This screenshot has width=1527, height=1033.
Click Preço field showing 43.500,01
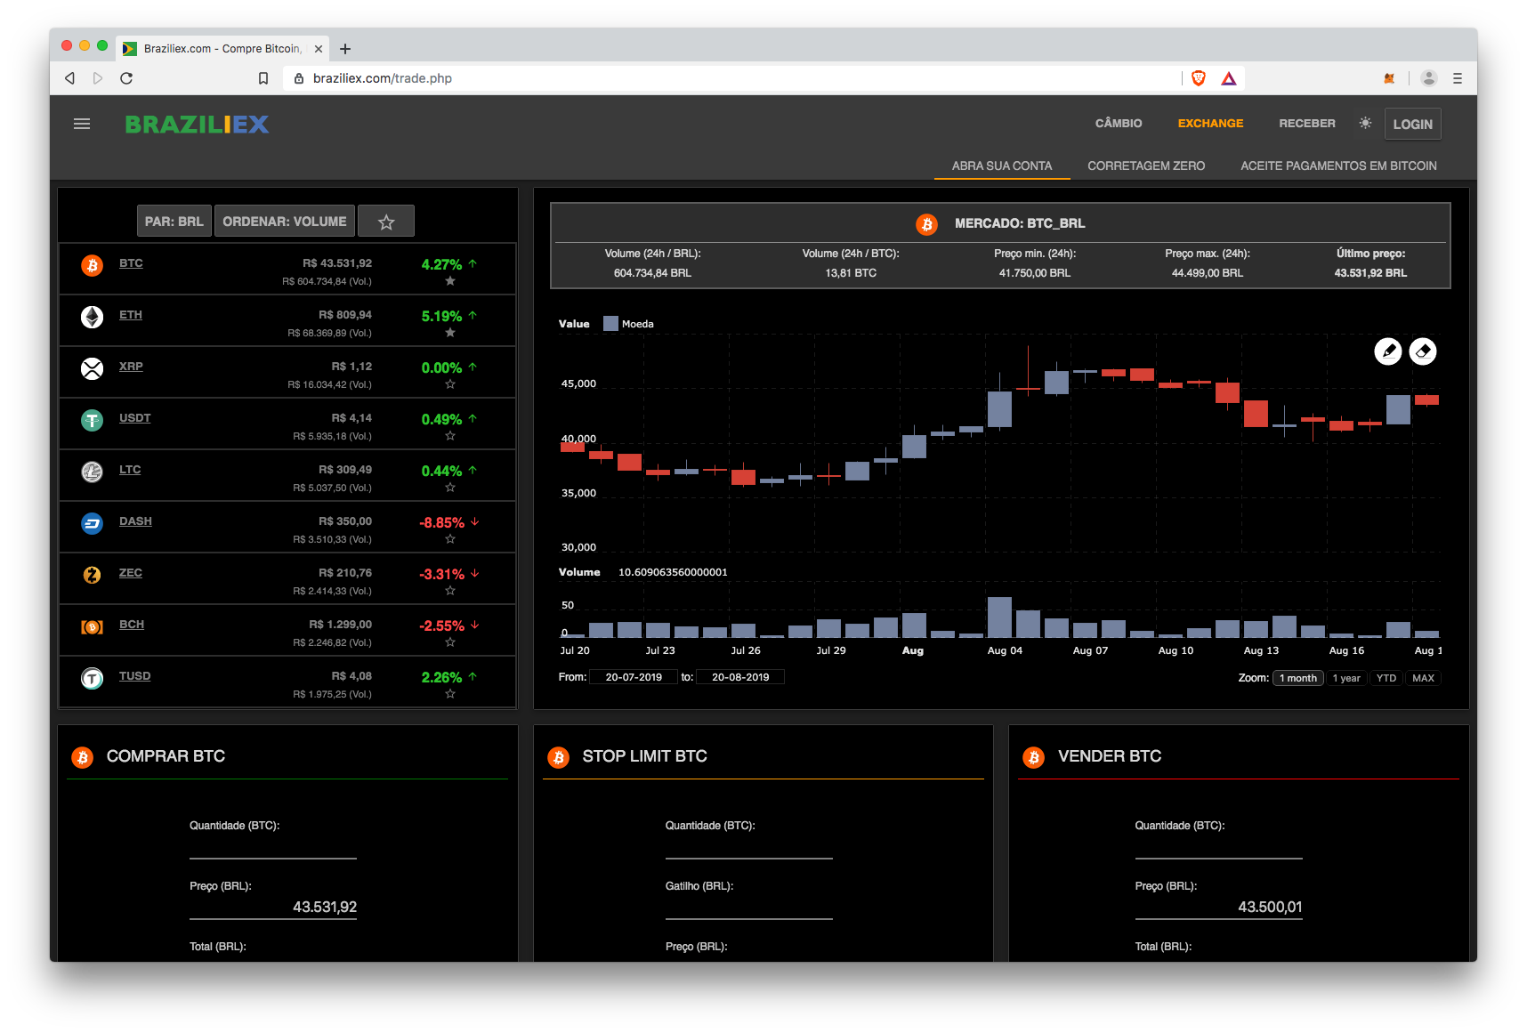pyautogui.click(x=1219, y=908)
